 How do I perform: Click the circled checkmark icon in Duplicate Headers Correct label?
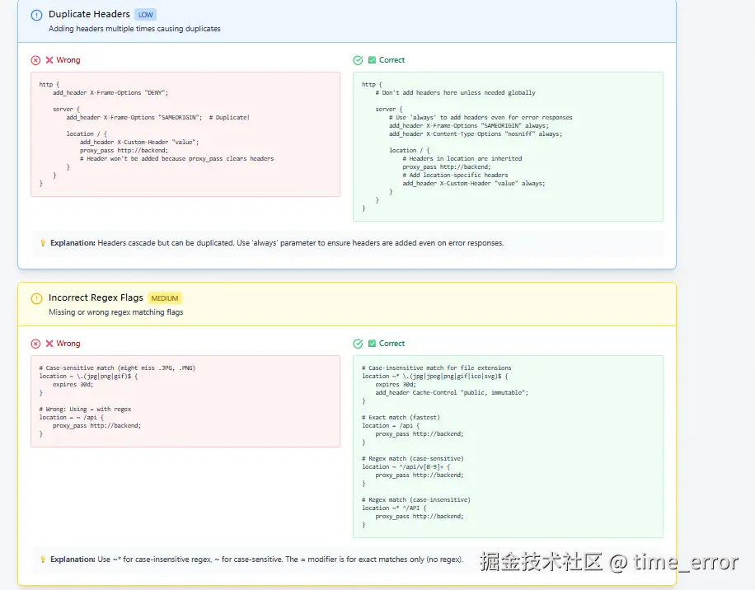coord(358,60)
